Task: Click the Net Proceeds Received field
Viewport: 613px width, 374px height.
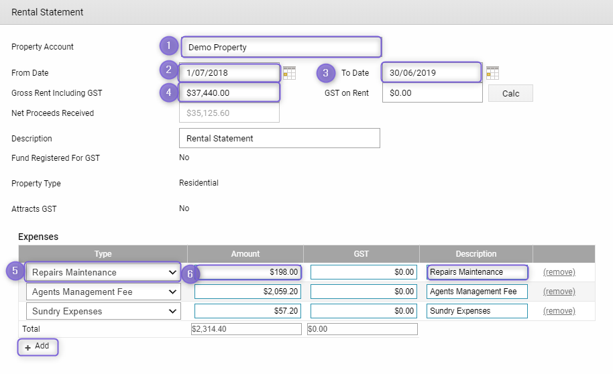Action: pos(229,113)
